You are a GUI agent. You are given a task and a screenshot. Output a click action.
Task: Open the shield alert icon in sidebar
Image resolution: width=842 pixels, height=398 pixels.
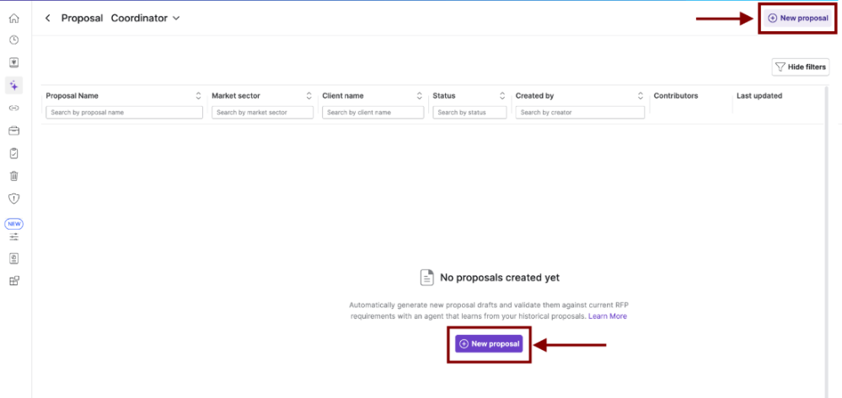pos(14,199)
